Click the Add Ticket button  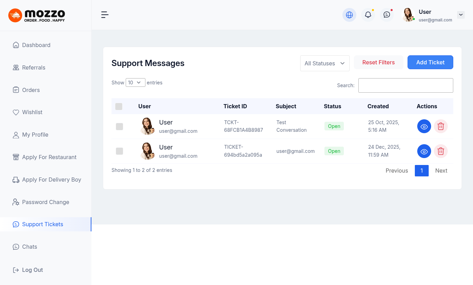[x=430, y=62]
